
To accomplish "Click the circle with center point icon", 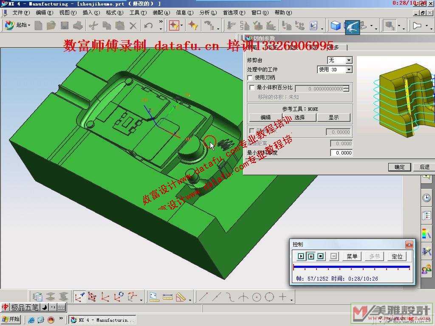I will point(257,297).
